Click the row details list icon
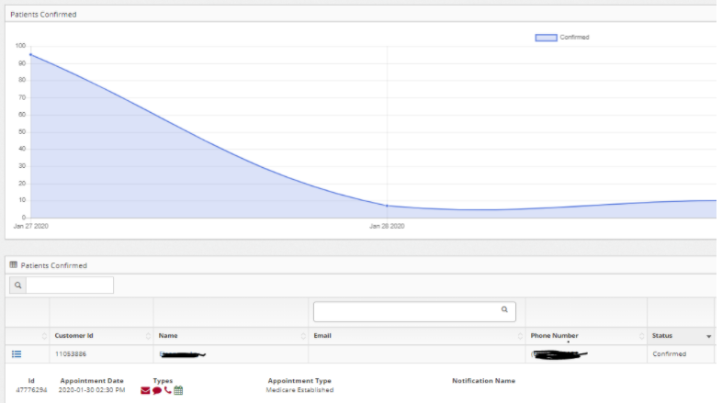This screenshot has width=722, height=403. point(17,353)
